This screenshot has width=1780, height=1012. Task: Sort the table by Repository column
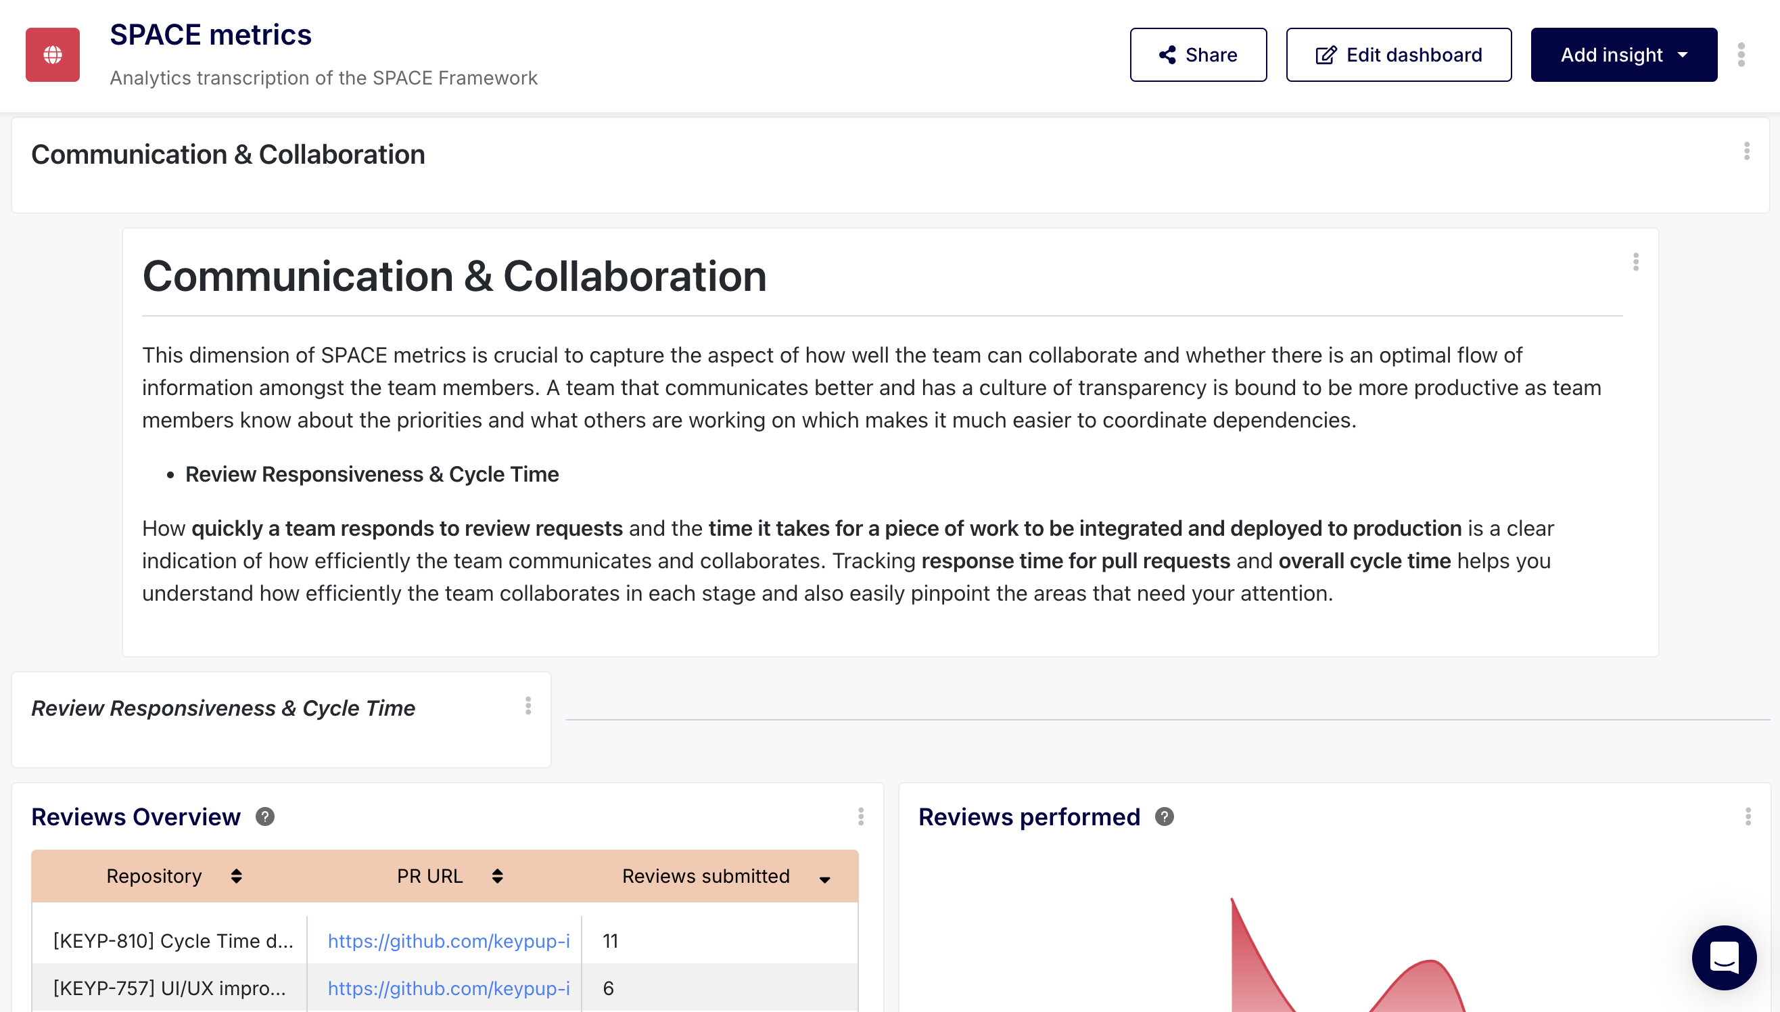pos(236,877)
